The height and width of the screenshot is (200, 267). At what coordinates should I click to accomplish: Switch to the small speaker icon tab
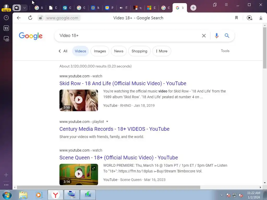pos(123,8)
